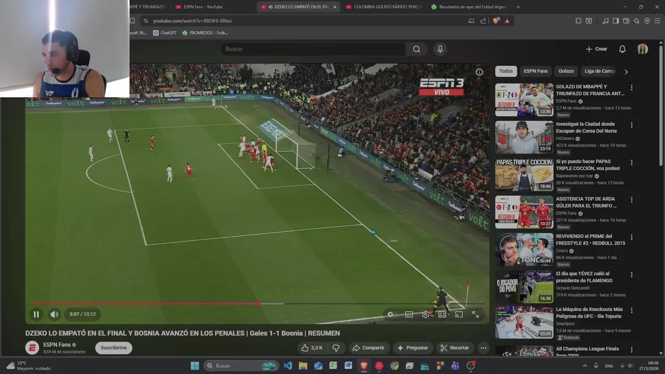Open Brave Leo AI sparkle icon
Viewport: 665px width, 374px height.
[x=636, y=21]
